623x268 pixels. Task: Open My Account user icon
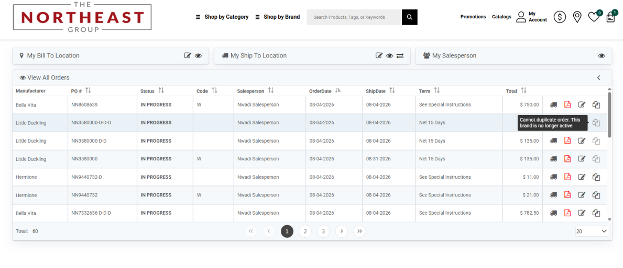(x=521, y=17)
